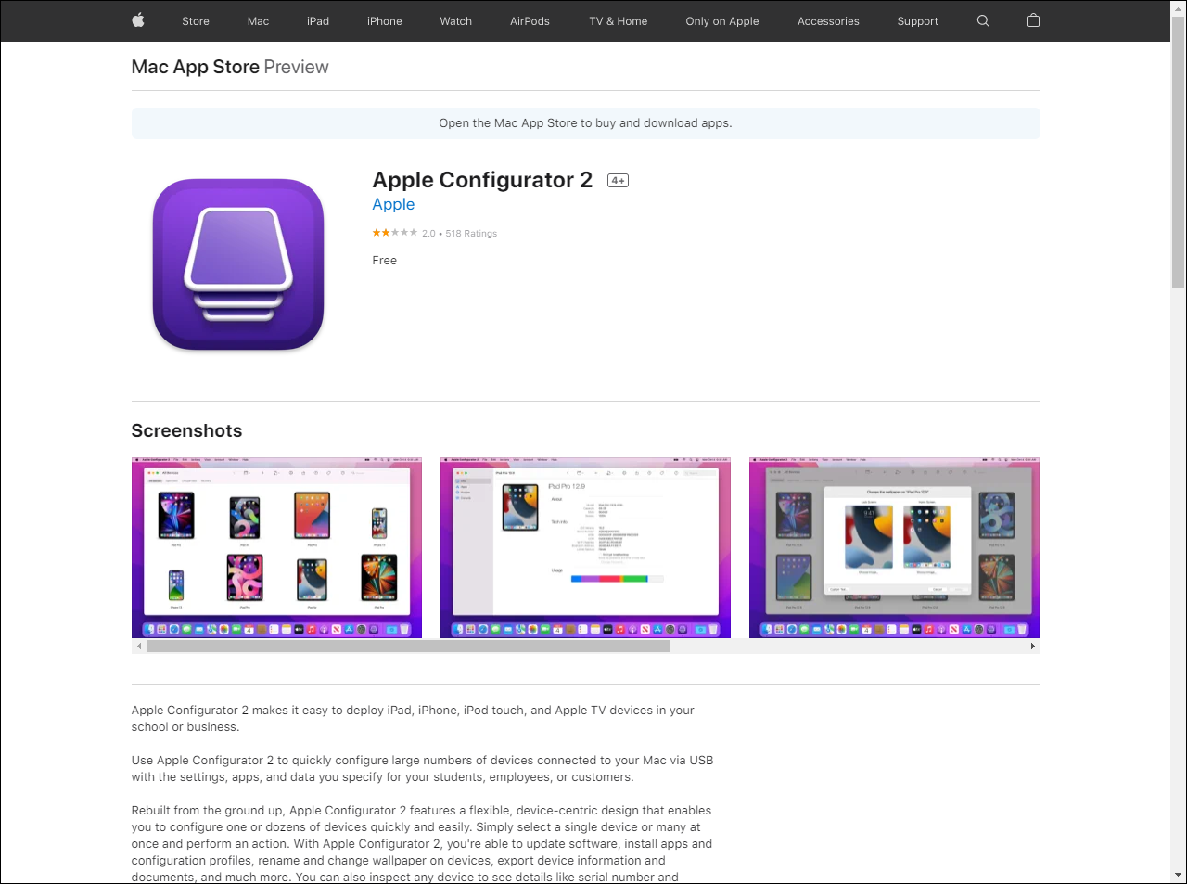1187x884 pixels.
Task: Go to the Support page
Action: pos(917,21)
